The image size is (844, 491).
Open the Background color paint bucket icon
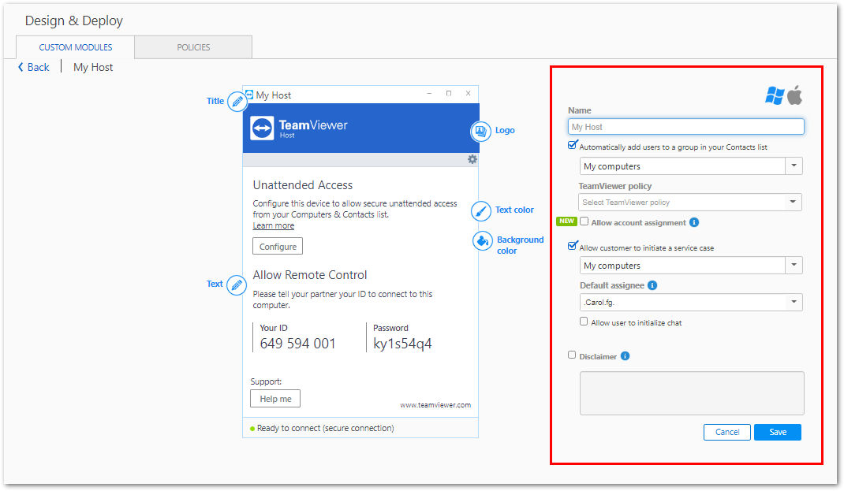click(482, 241)
